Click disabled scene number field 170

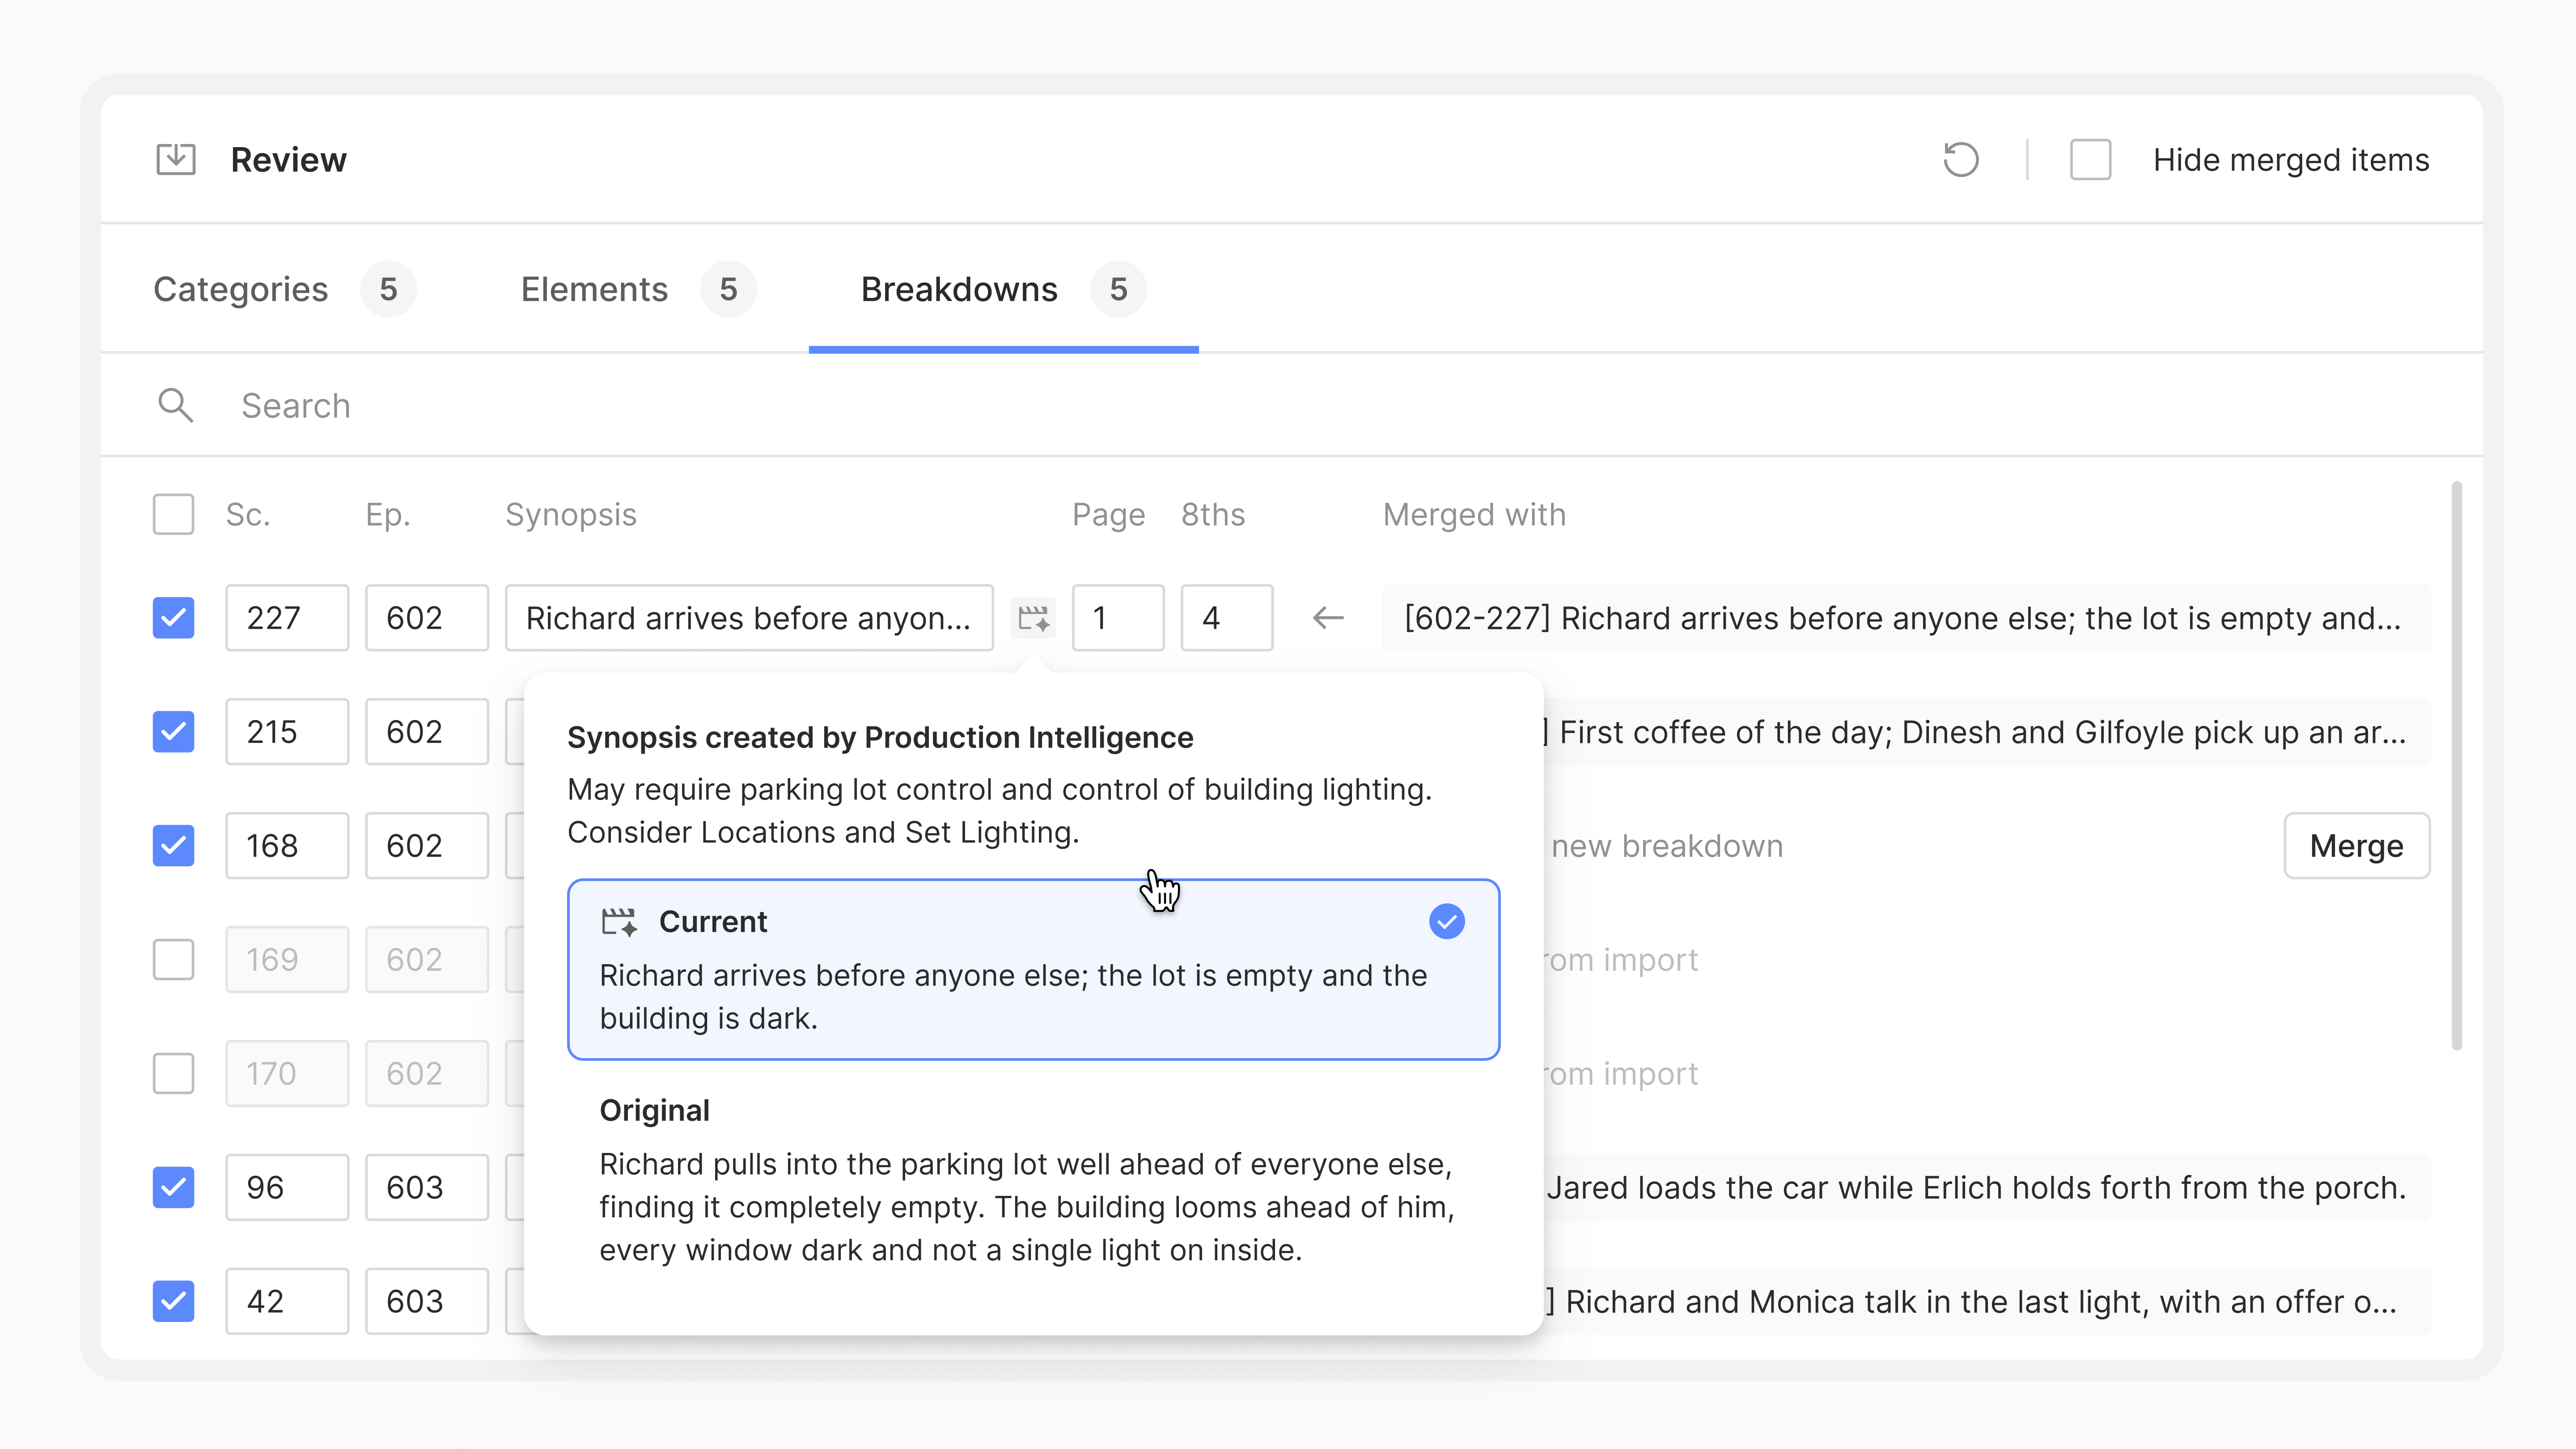click(x=287, y=1074)
